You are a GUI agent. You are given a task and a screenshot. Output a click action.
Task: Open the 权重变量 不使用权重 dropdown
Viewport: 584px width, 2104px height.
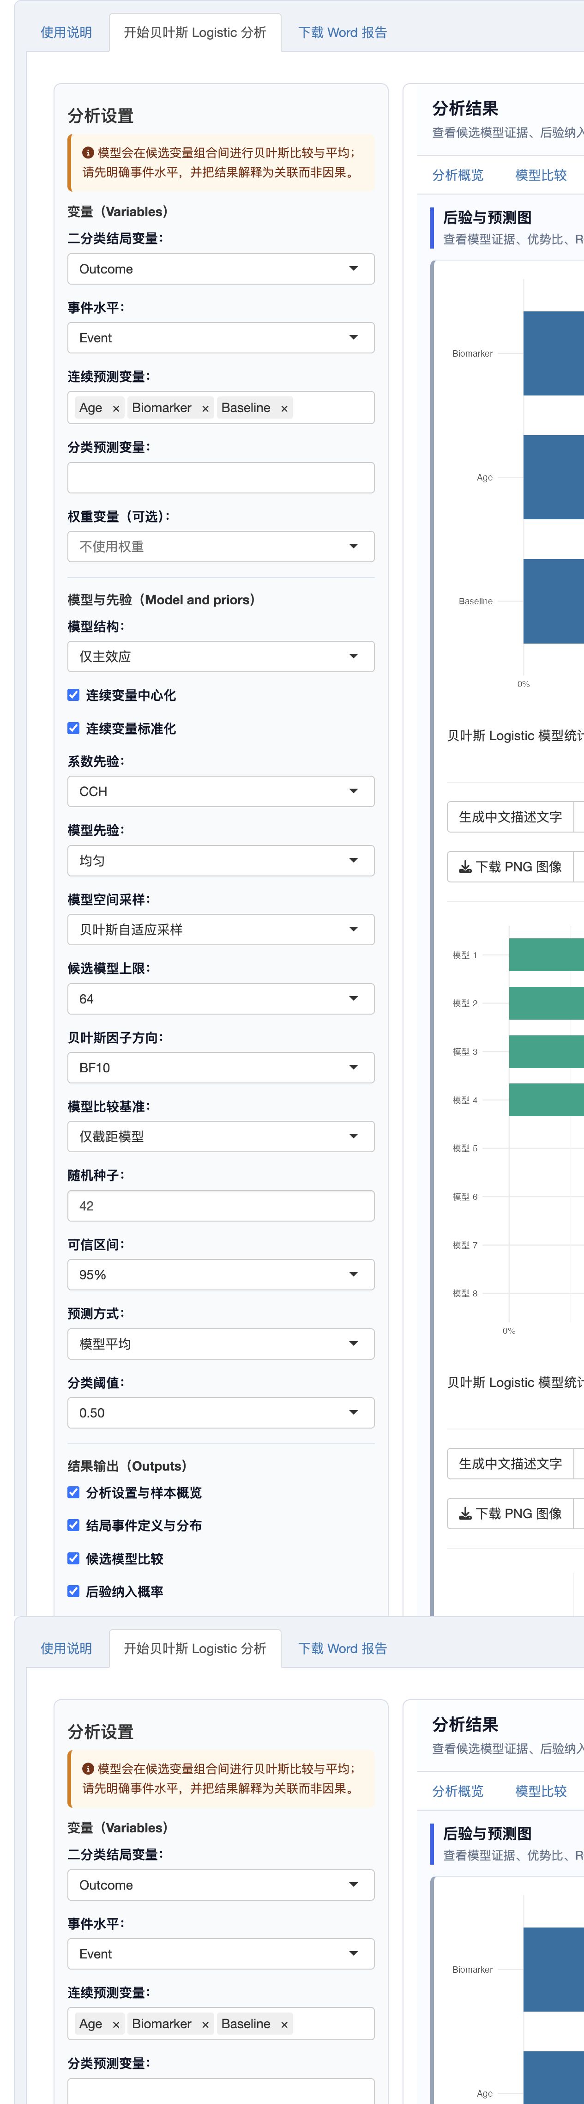pos(221,547)
